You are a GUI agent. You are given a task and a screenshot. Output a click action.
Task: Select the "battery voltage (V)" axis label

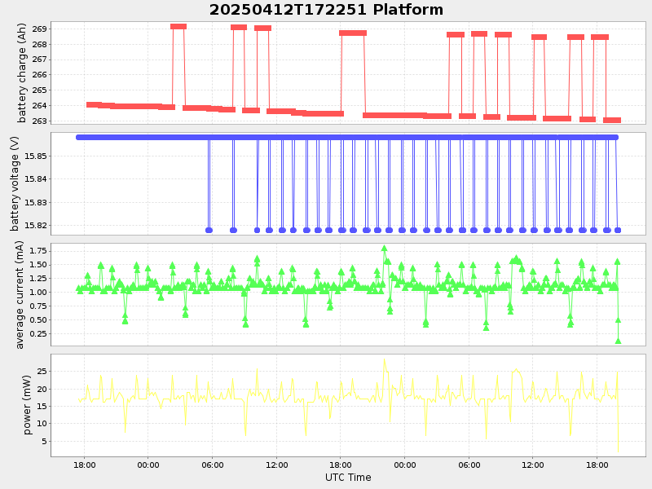14,183
